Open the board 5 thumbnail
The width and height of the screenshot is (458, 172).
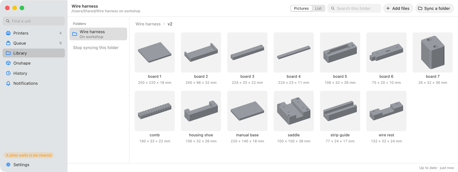click(340, 52)
